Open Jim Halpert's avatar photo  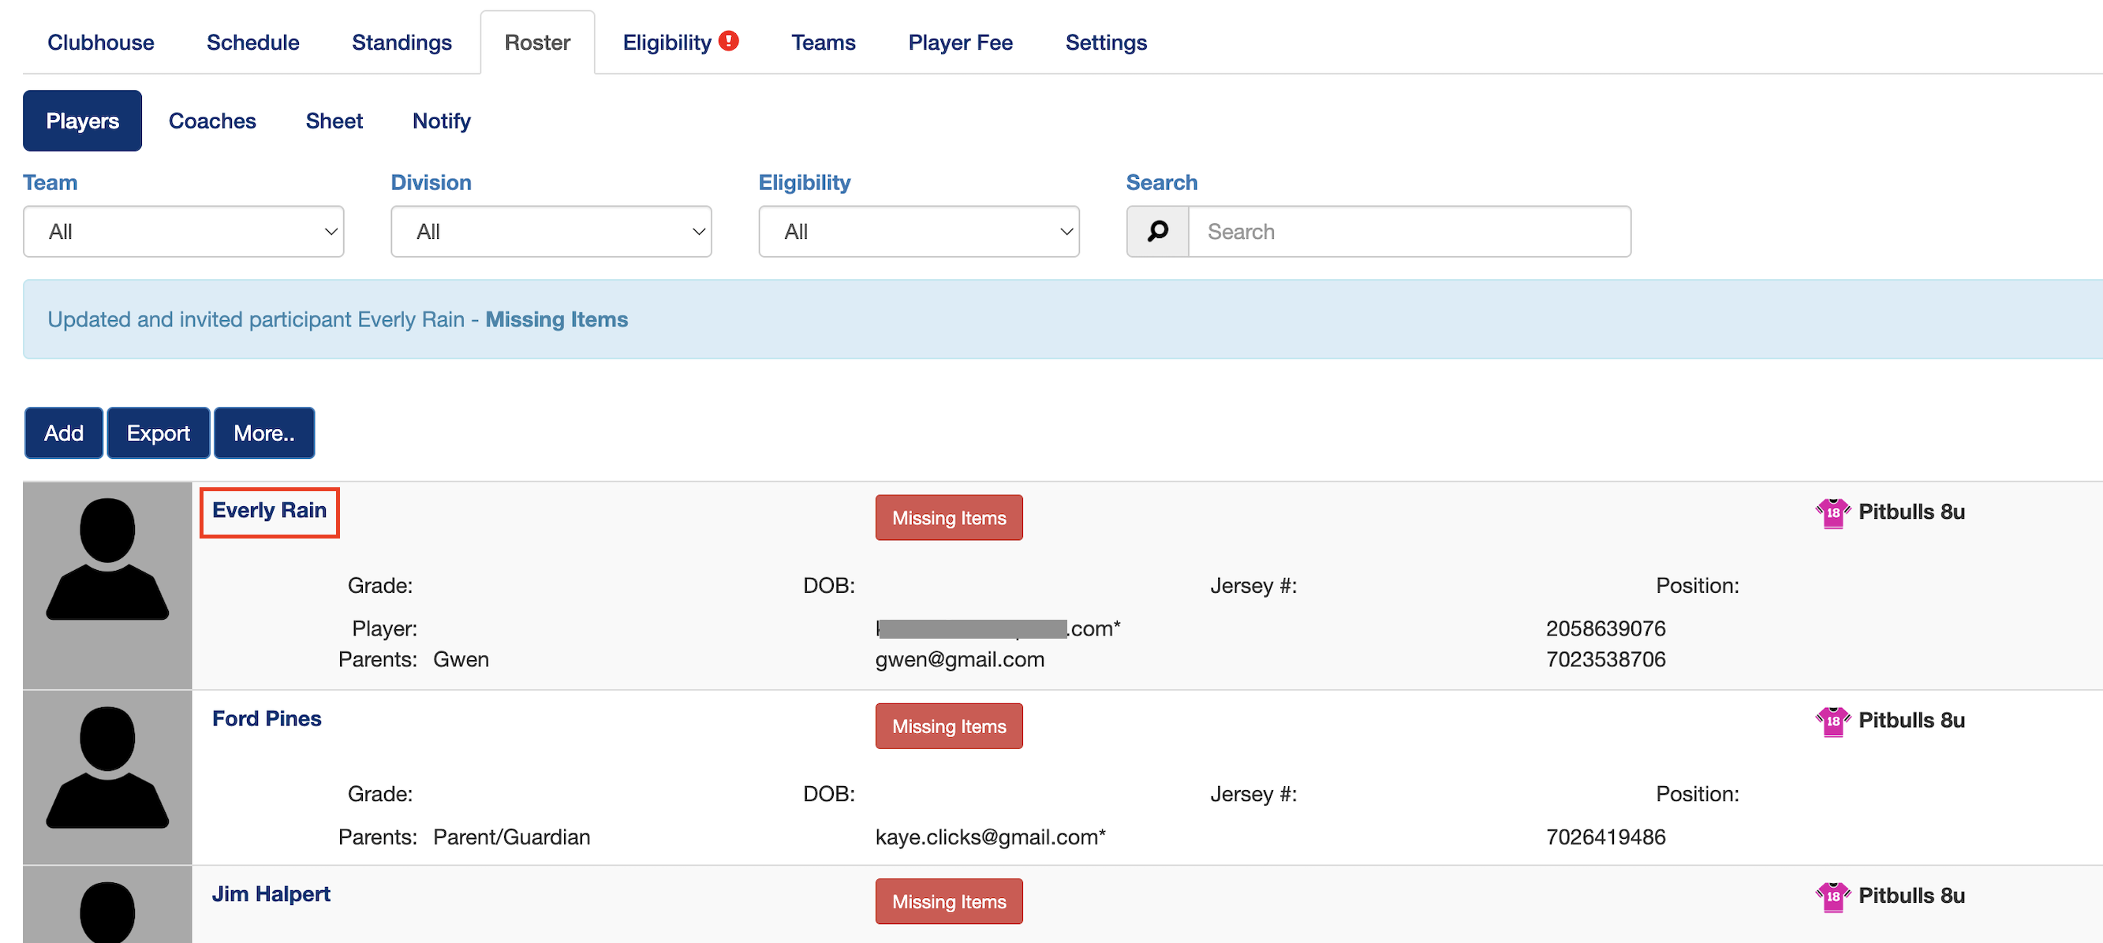click(107, 910)
